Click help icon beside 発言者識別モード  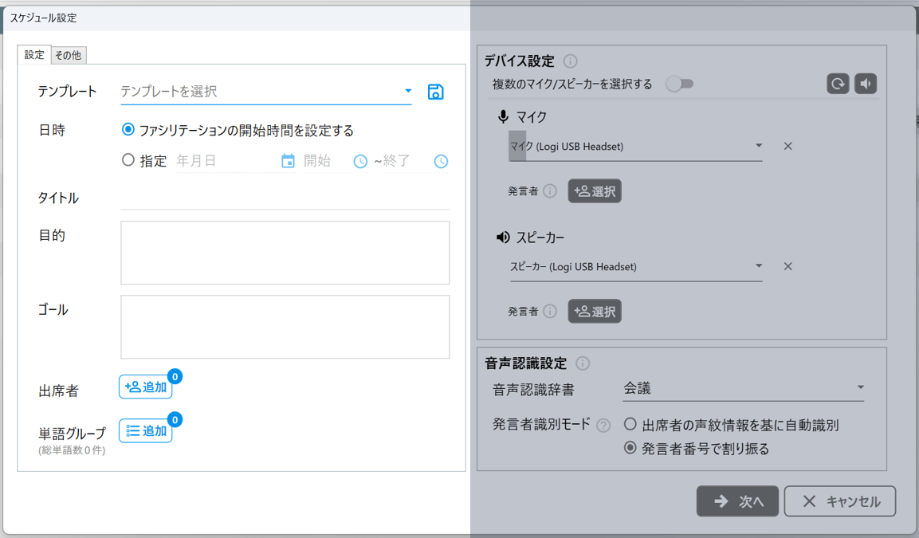[x=603, y=426]
